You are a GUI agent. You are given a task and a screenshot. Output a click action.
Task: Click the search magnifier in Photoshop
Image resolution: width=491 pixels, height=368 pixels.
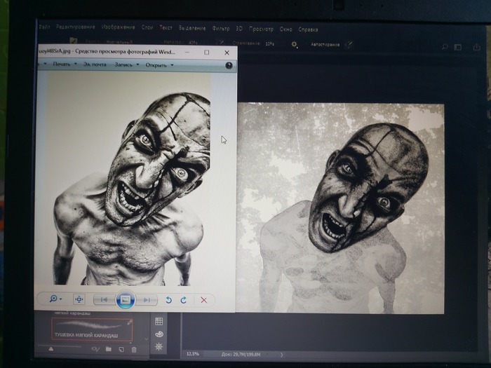(x=444, y=47)
